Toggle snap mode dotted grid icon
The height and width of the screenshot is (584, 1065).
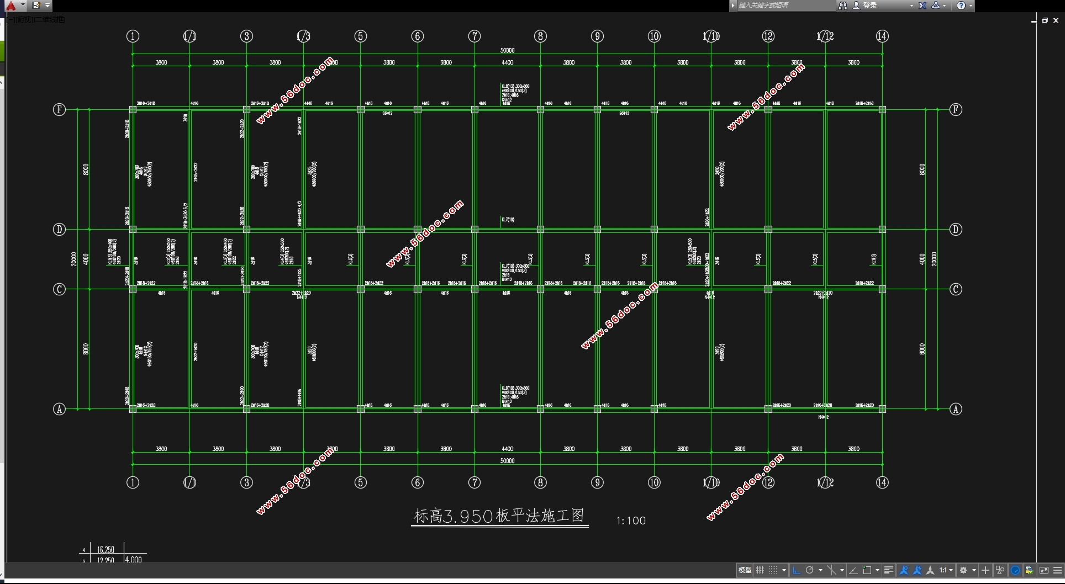773,570
